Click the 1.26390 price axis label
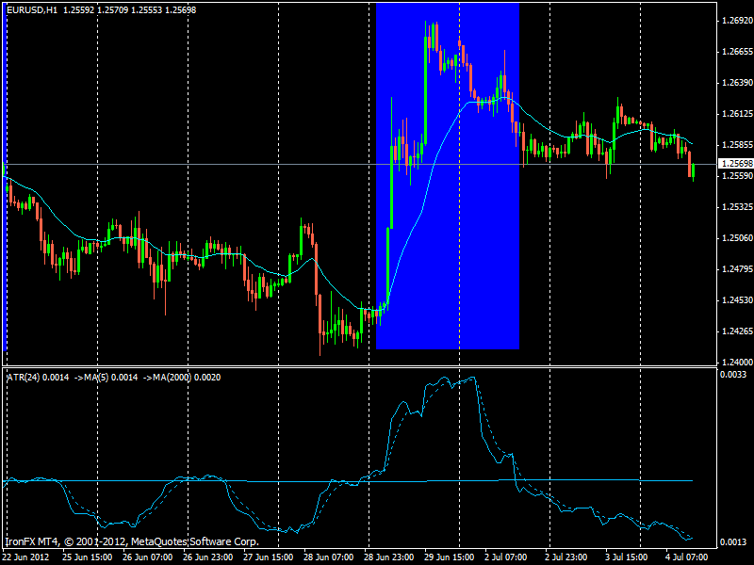The width and height of the screenshot is (754, 565). (x=735, y=82)
